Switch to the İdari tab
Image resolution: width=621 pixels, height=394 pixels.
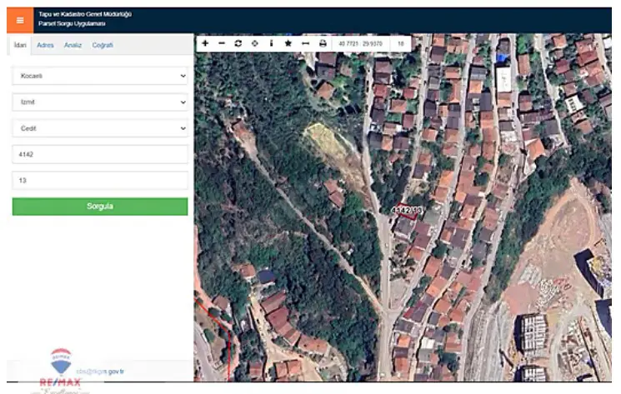pos(20,45)
